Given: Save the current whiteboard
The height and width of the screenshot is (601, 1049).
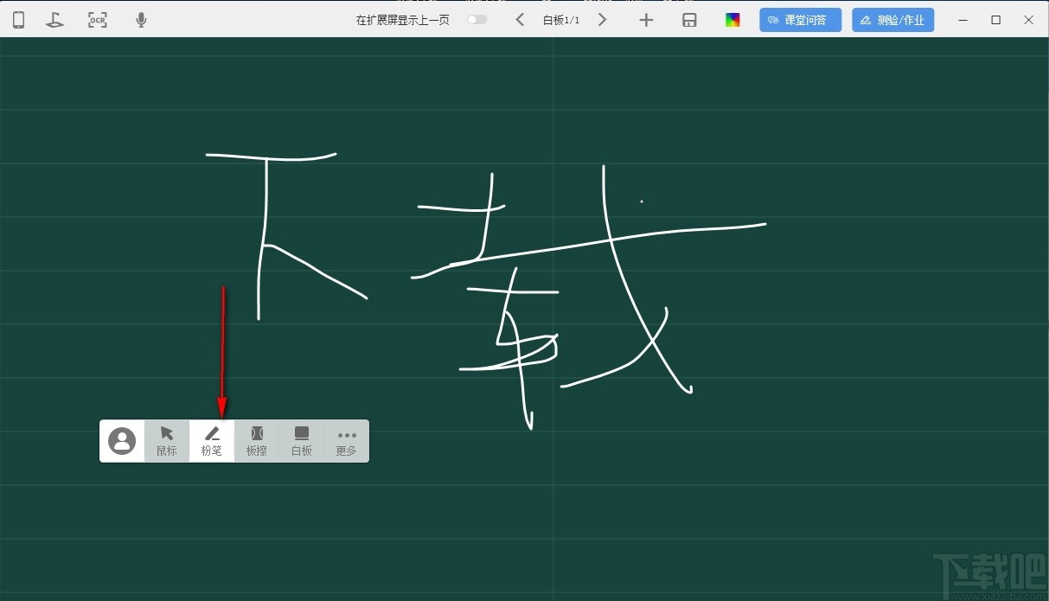Looking at the screenshot, I should tap(689, 18).
